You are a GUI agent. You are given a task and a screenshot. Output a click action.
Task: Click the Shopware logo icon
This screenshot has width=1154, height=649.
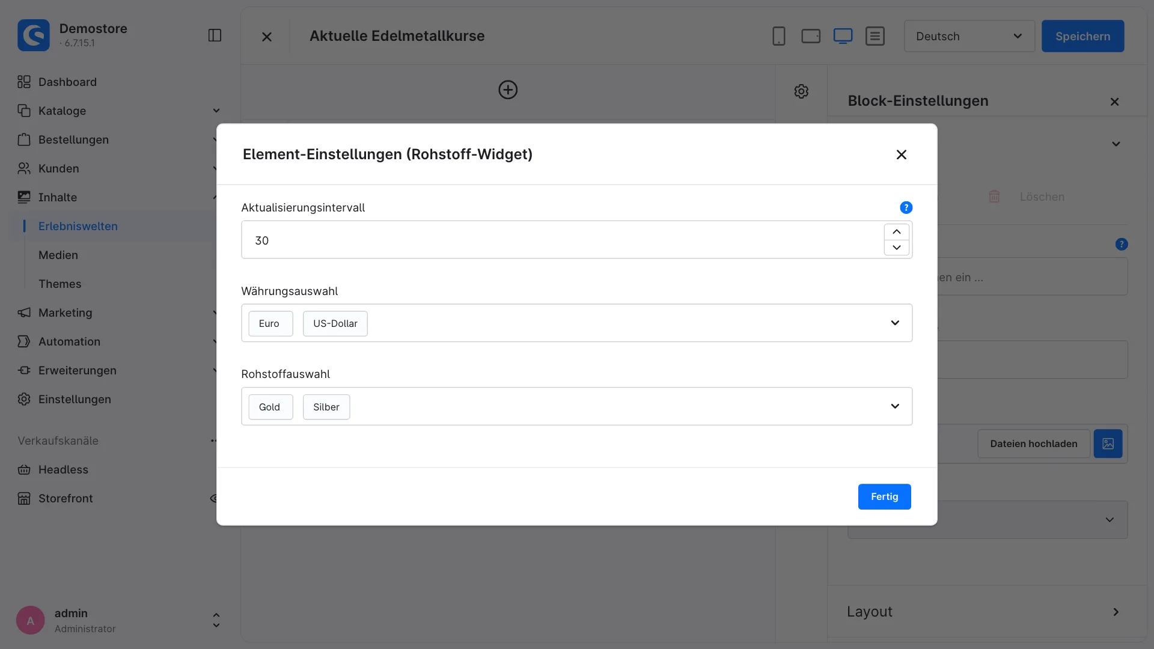34,35
